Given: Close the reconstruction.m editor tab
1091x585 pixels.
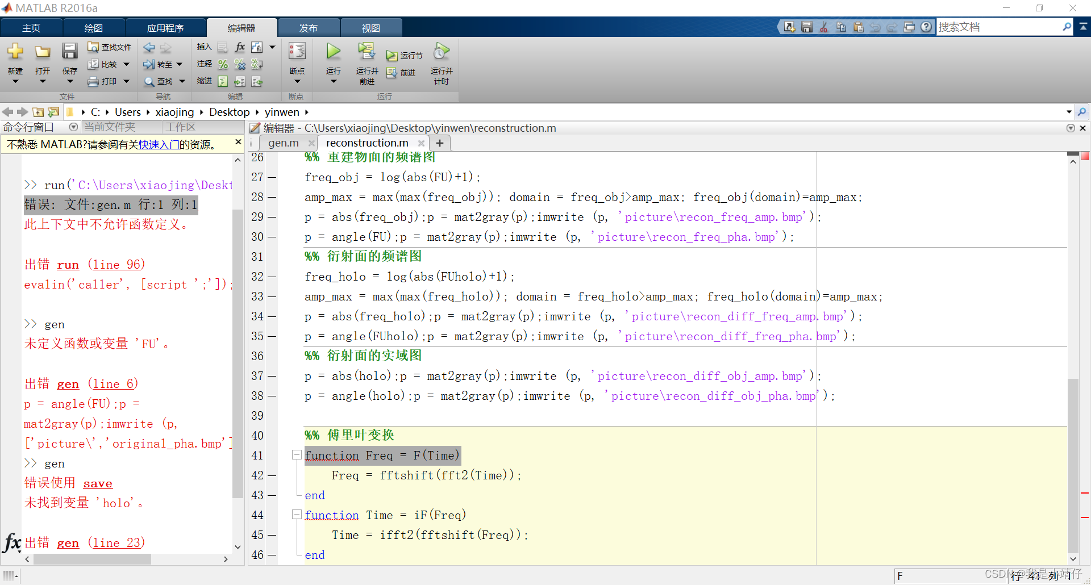Looking at the screenshot, I should tap(421, 143).
